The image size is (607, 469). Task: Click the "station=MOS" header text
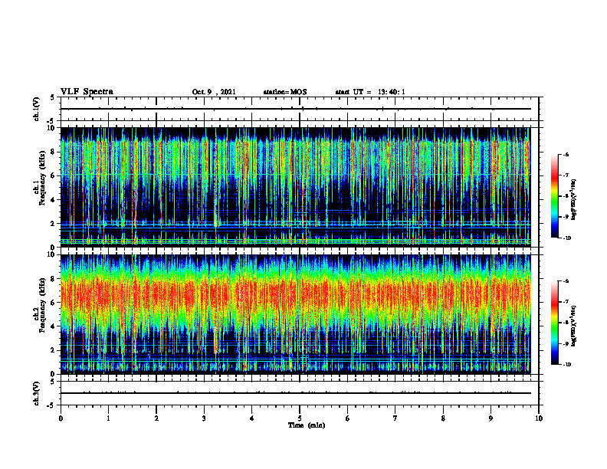click(285, 92)
